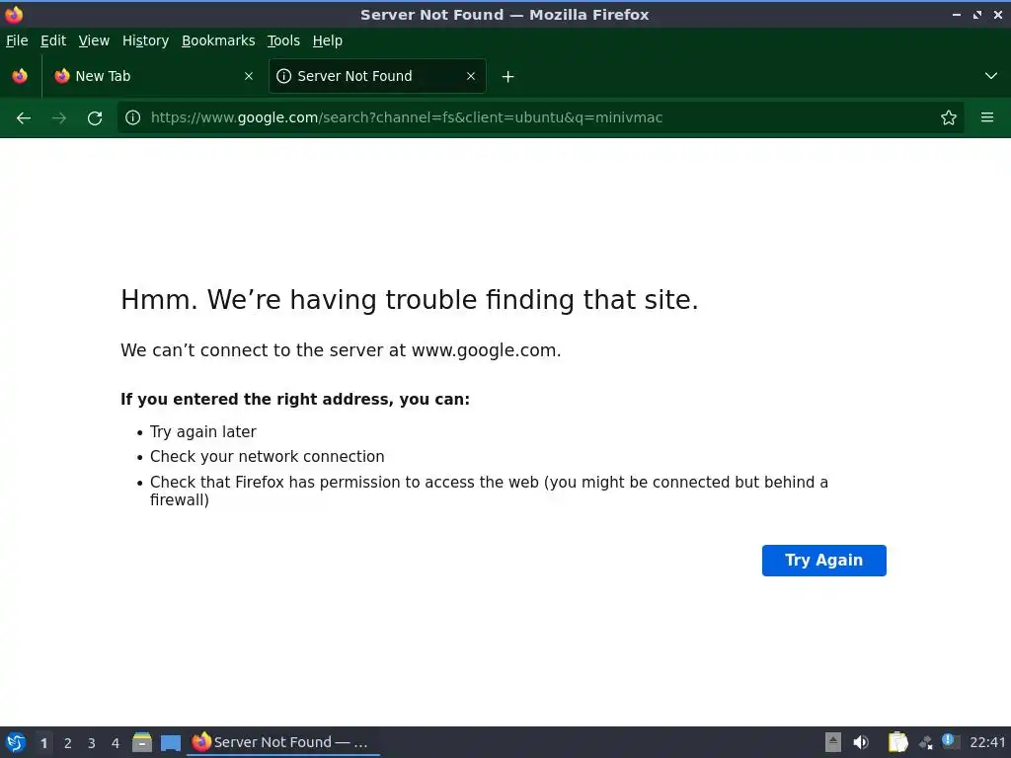Click the 'Check that Firefox has permission' bullet

pyautogui.click(x=489, y=491)
